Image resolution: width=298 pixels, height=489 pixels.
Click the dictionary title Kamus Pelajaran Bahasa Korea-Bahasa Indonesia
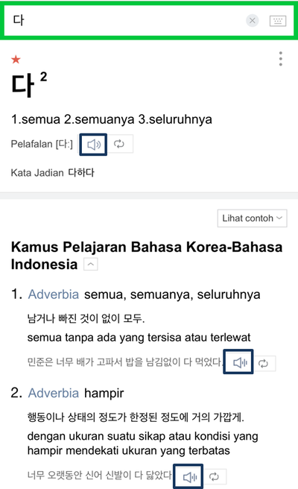(x=147, y=256)
